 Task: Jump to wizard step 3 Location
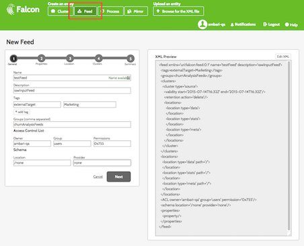[x=70, y=59]
